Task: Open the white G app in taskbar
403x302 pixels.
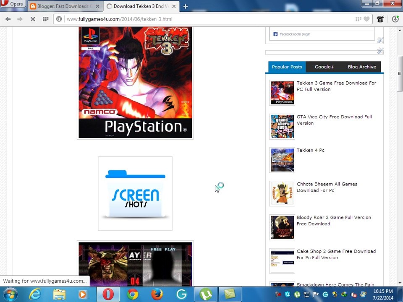Action: [x=181, y=294]
